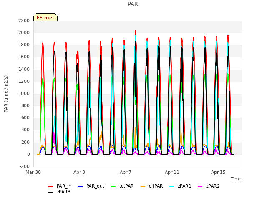
Task: Click the 2000 y-axis tick label
Action: pos(24,32)
